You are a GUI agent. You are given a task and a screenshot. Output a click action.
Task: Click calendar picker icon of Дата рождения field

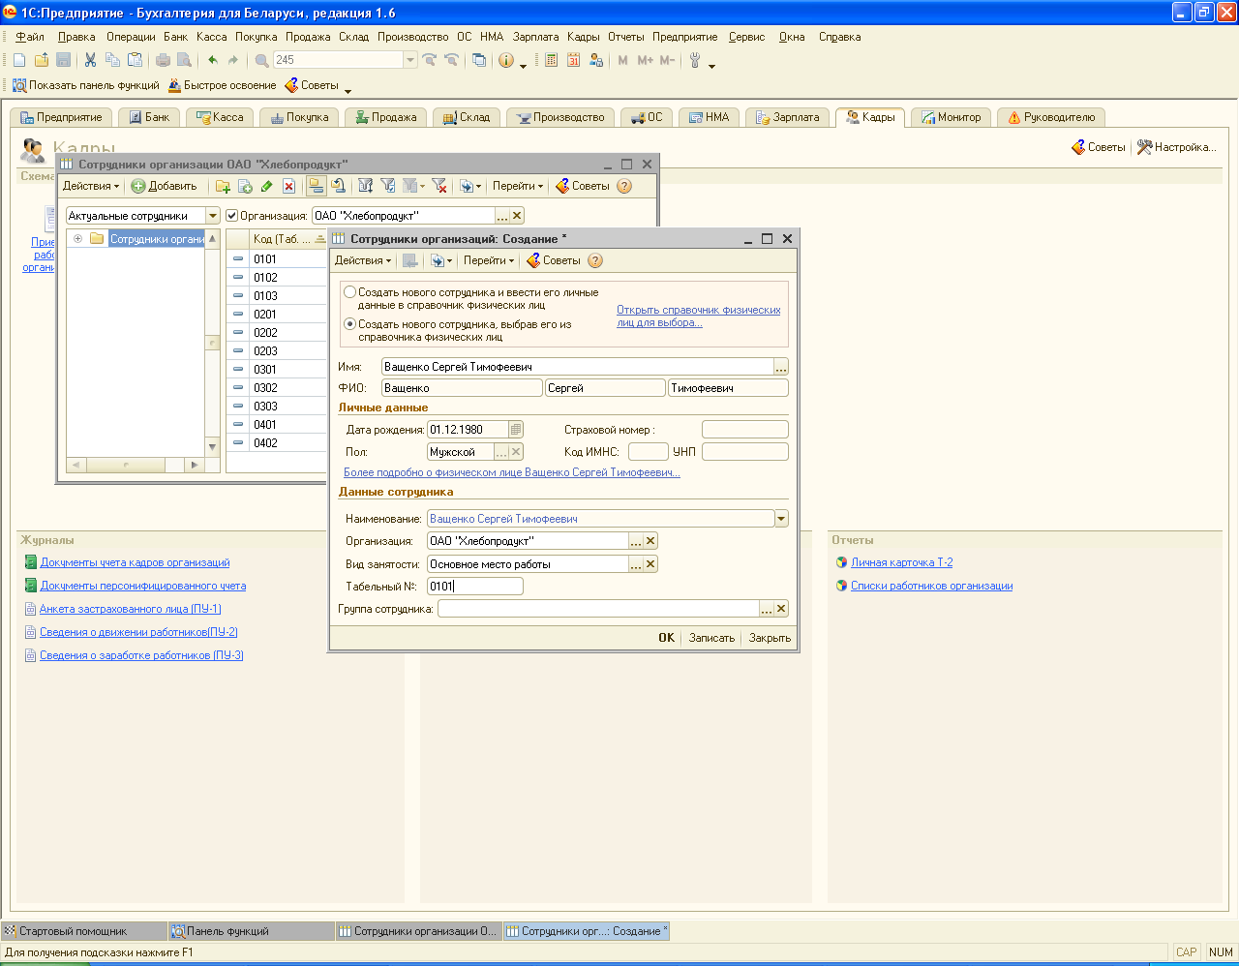[x=516, y=430]
